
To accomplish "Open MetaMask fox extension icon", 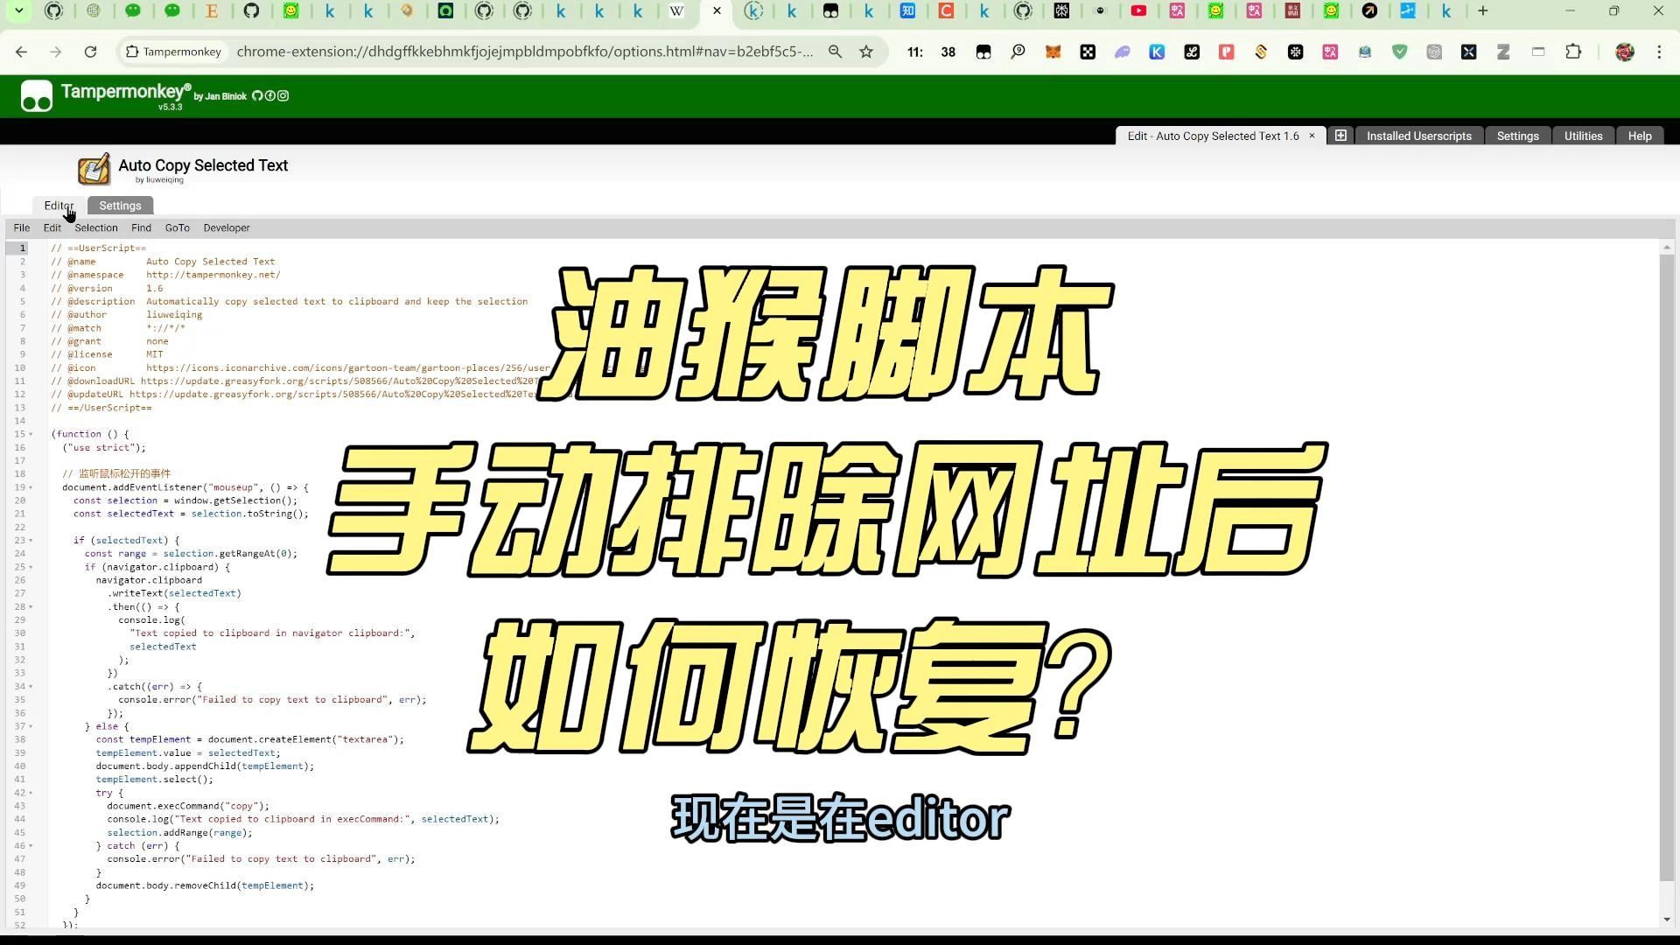I will pos(1053,52).
